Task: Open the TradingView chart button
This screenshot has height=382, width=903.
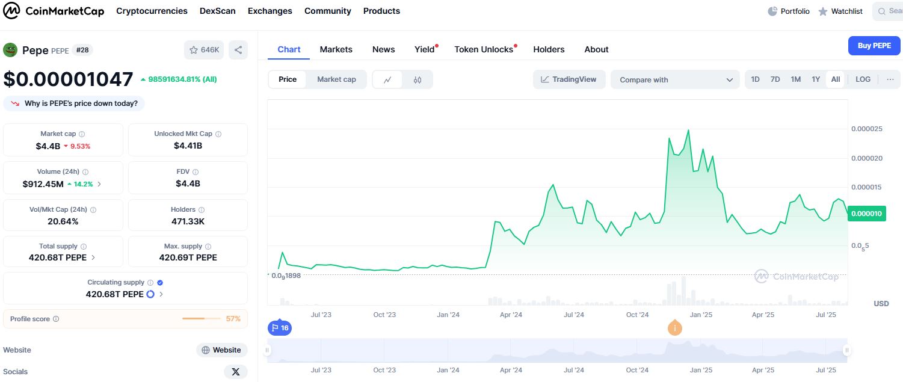Action: tap(569, 79)
